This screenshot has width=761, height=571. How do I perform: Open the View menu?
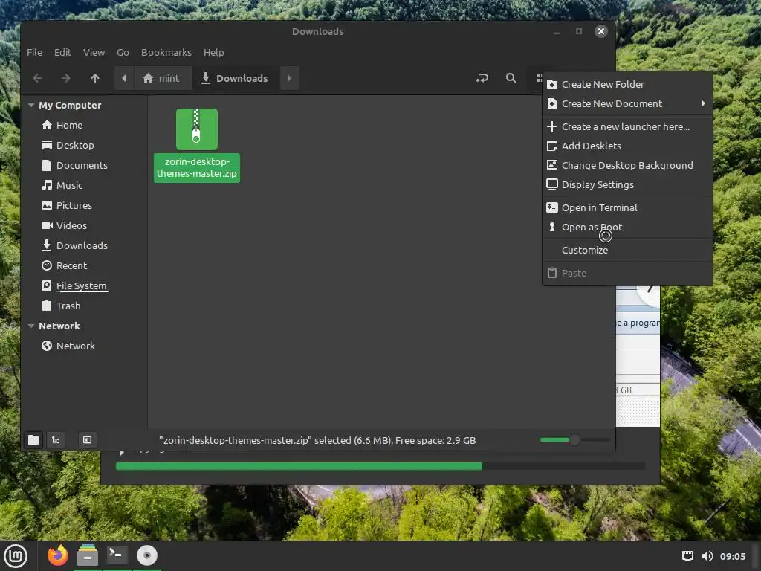94,53
